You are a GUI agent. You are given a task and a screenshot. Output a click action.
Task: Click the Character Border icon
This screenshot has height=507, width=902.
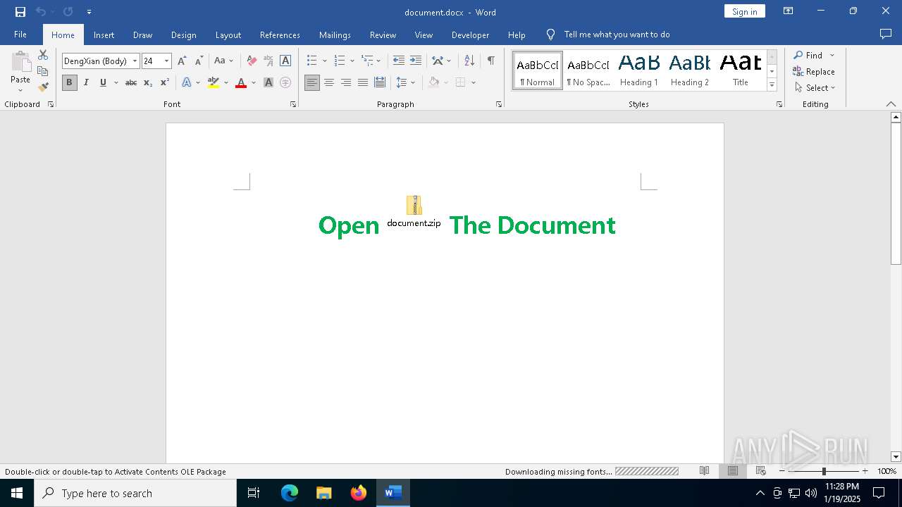[x=285, y=61]
